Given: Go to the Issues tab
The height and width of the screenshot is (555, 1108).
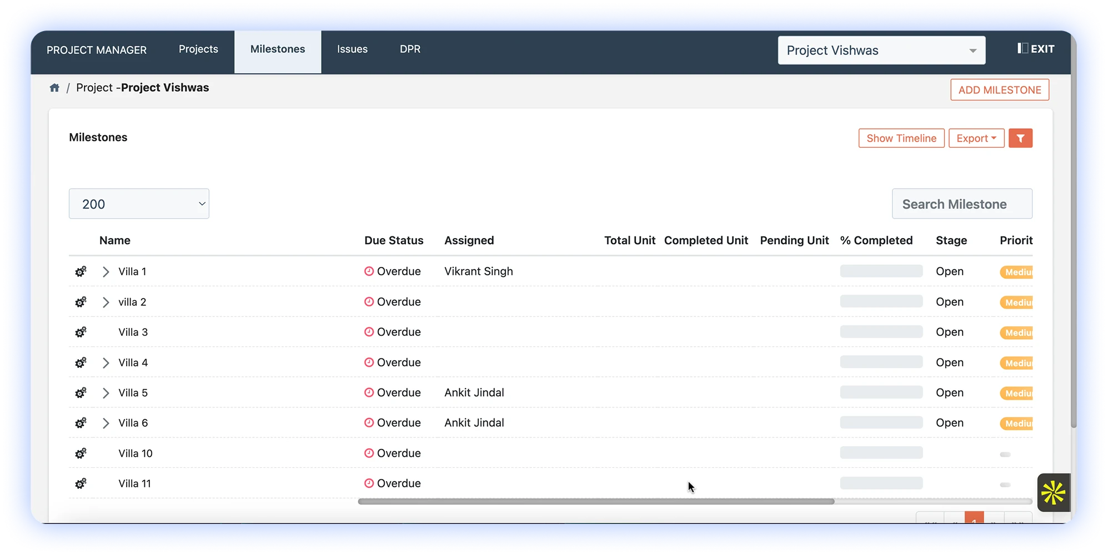Looking at the screenshot, I should [x=352, y=49].
